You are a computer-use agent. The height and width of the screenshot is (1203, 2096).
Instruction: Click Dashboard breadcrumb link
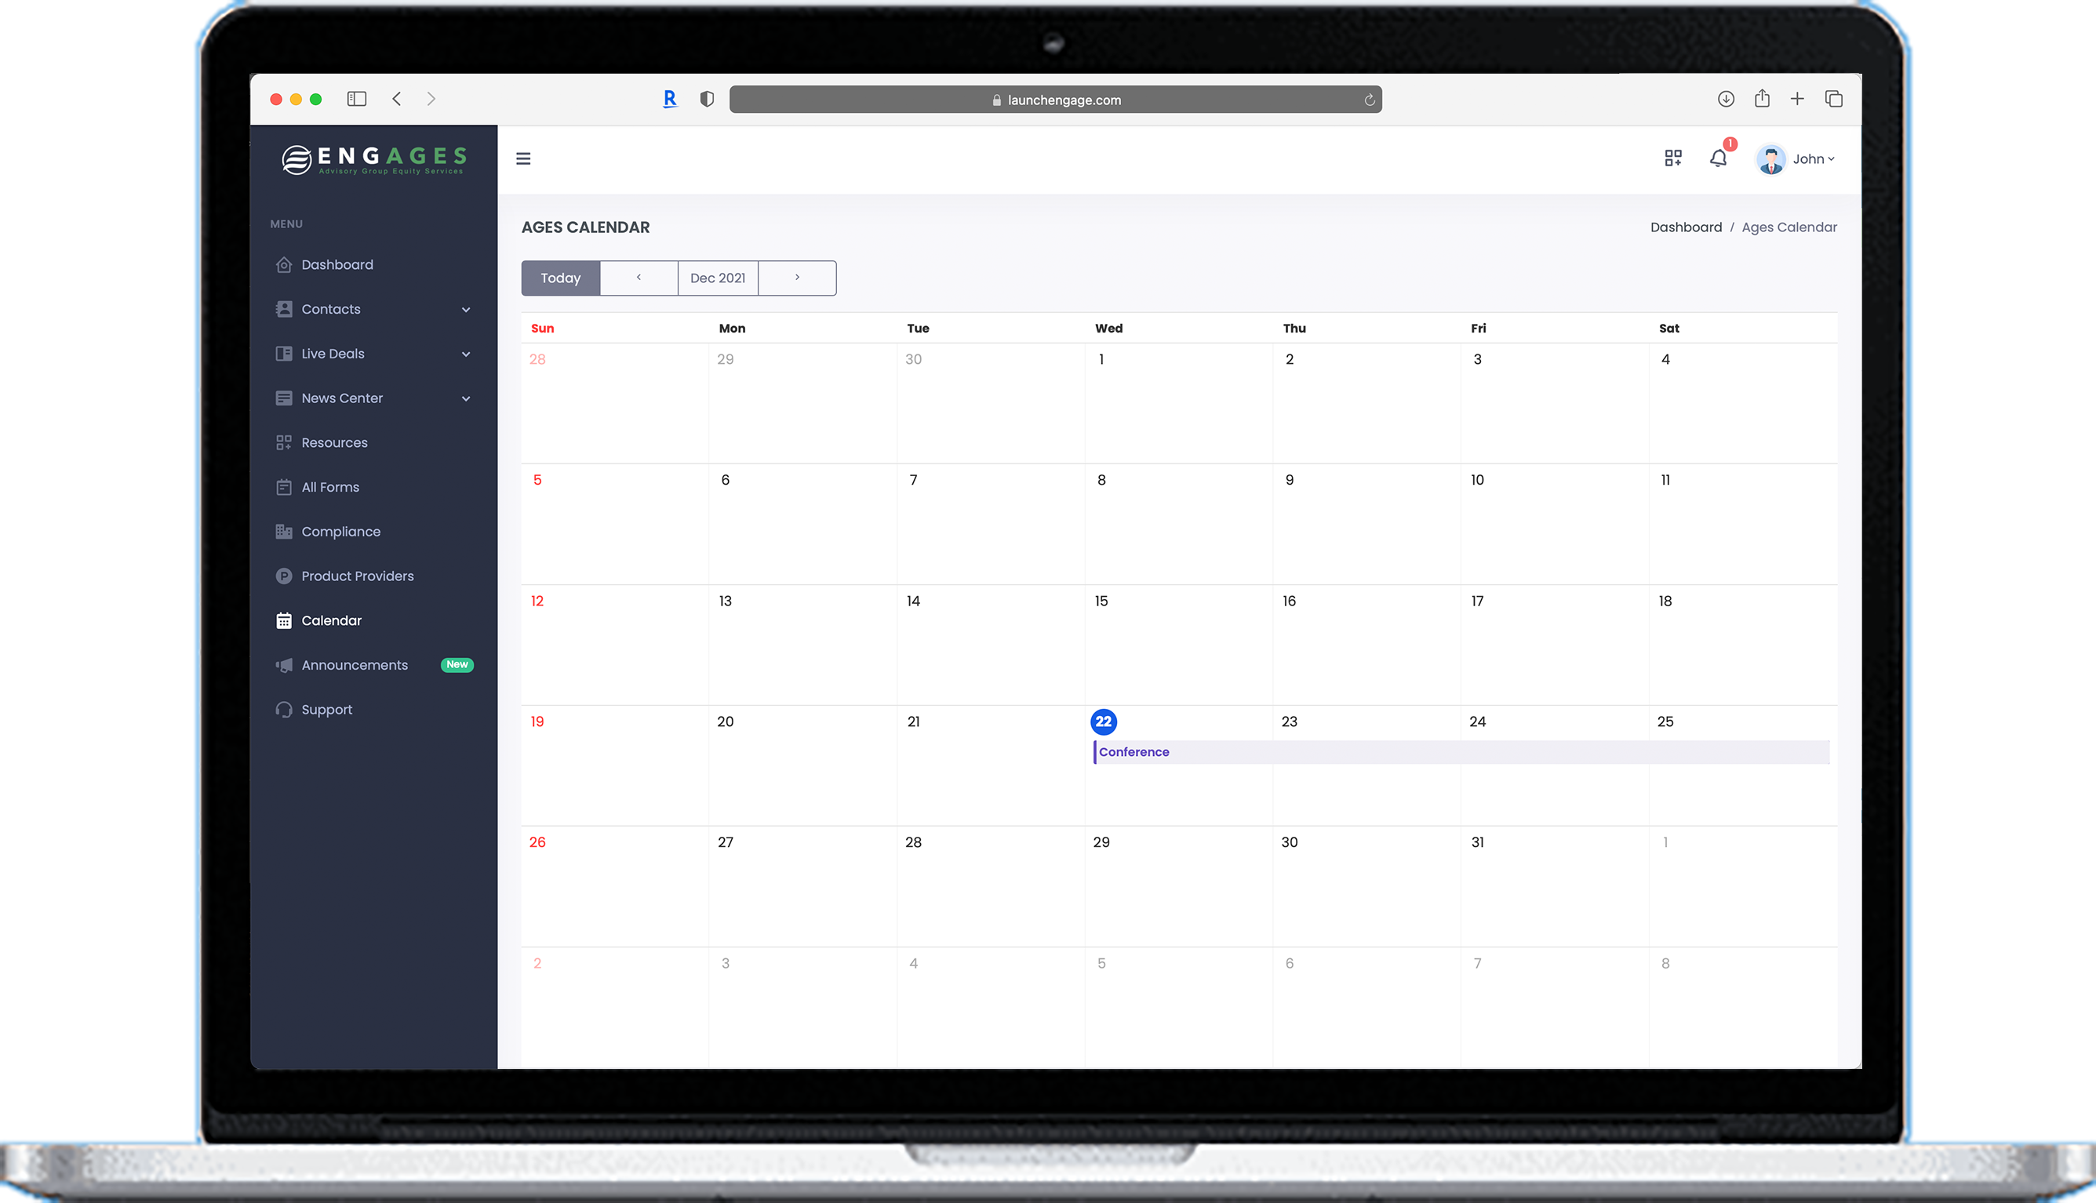[1686, 227]
